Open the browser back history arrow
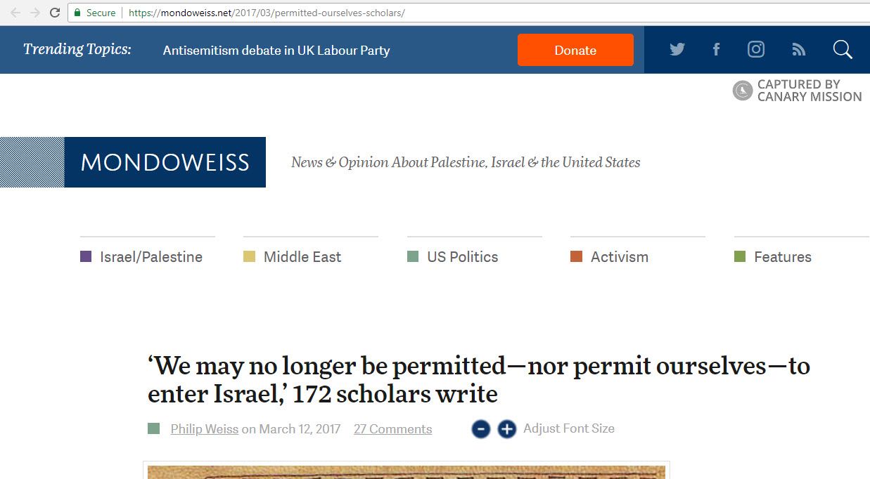 click(x=15, y=12)
